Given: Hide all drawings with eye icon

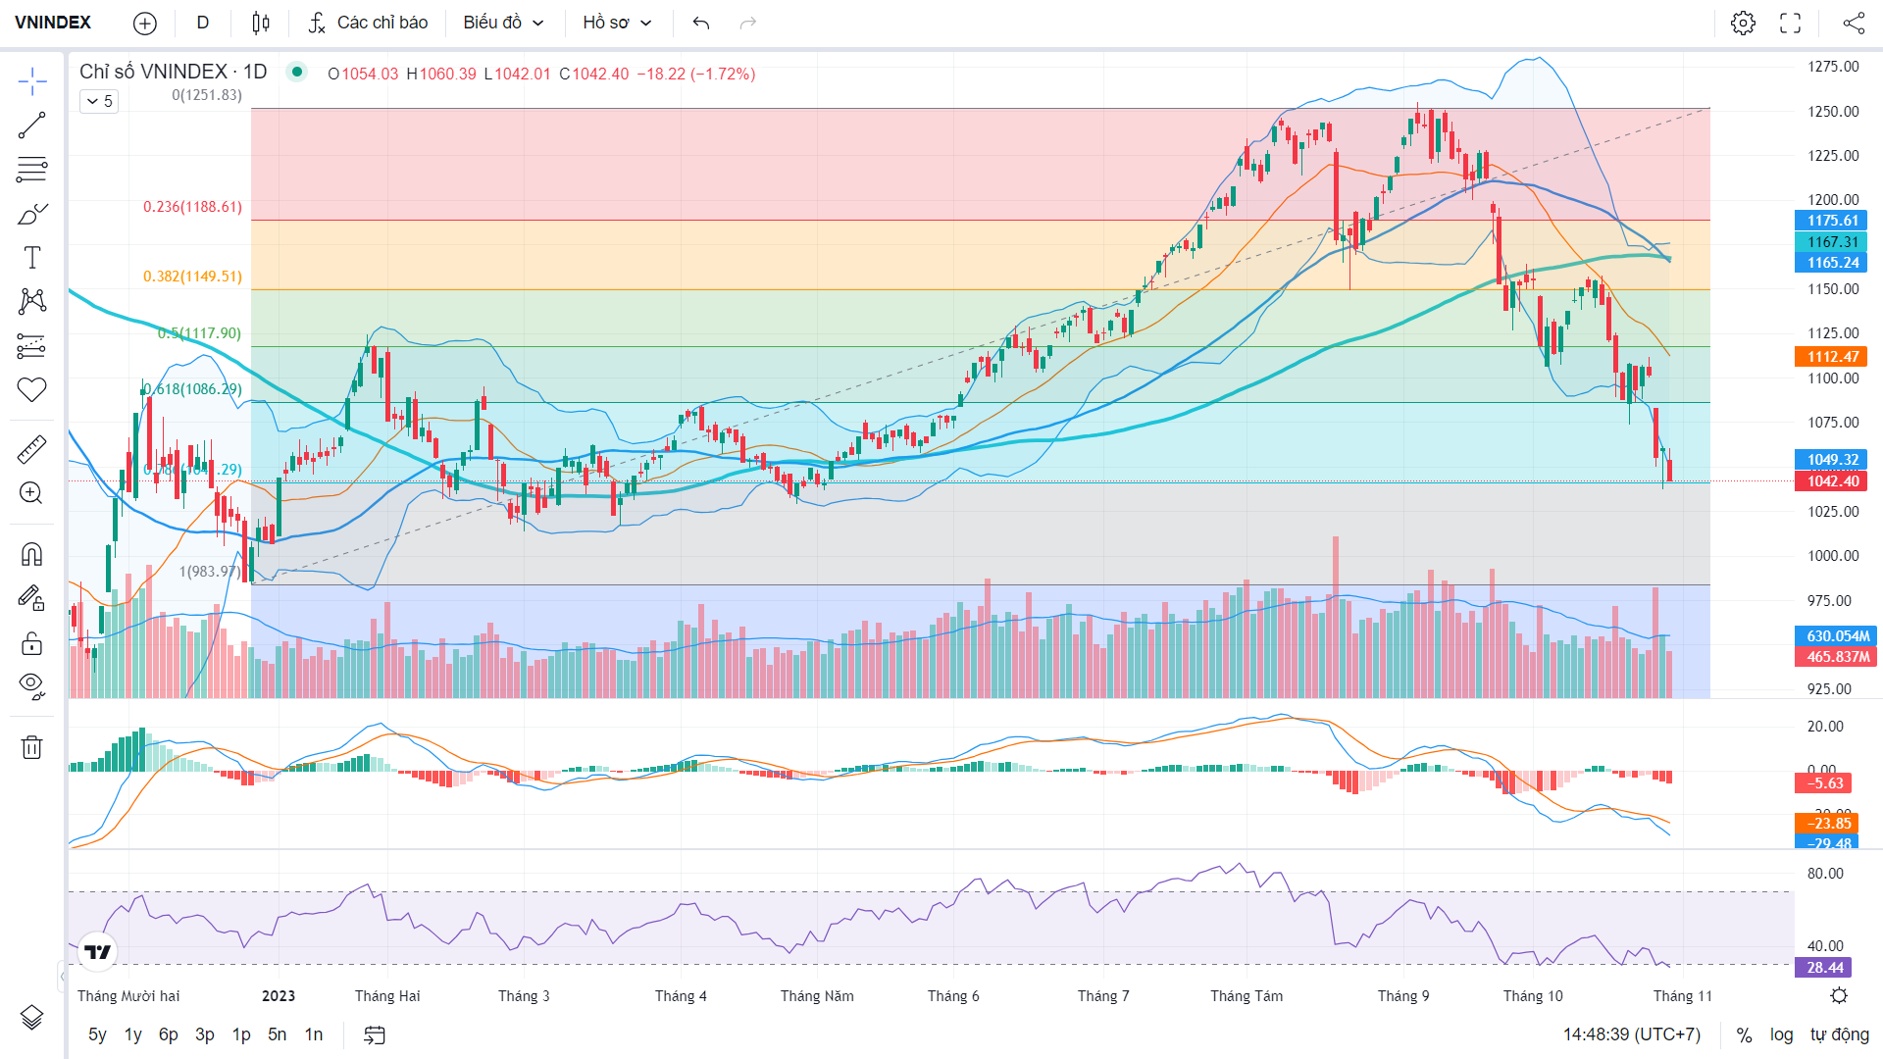Looking at the screenshot, I should click(x=31, y=686).
